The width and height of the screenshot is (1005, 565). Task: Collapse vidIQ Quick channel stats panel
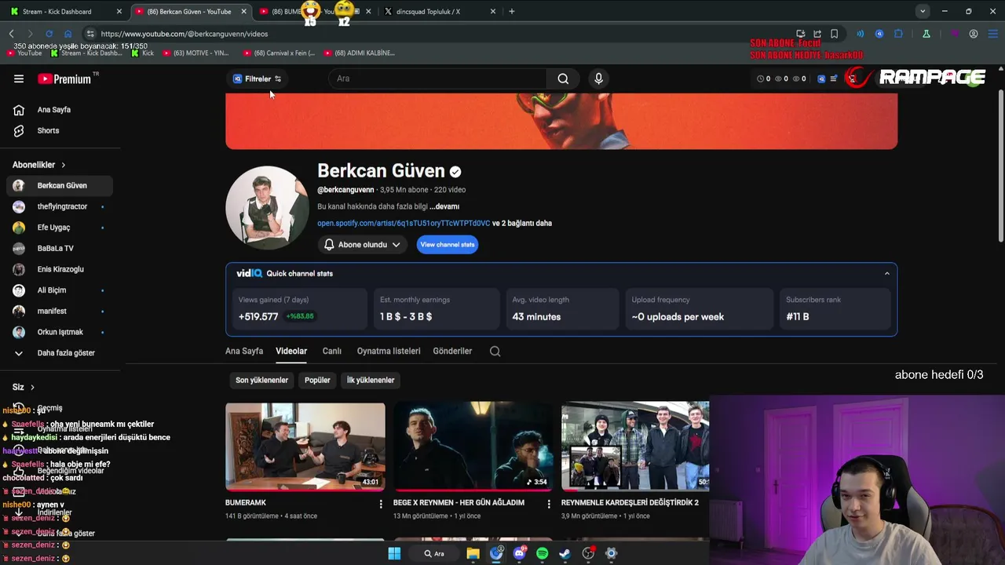tap(887, 273)
